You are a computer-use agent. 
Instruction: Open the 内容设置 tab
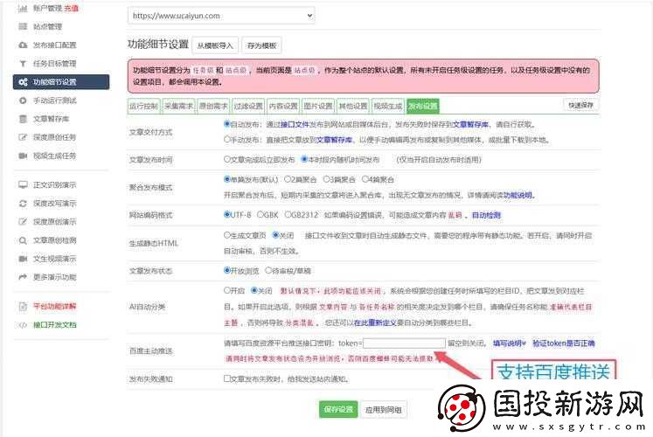(283, 106)
